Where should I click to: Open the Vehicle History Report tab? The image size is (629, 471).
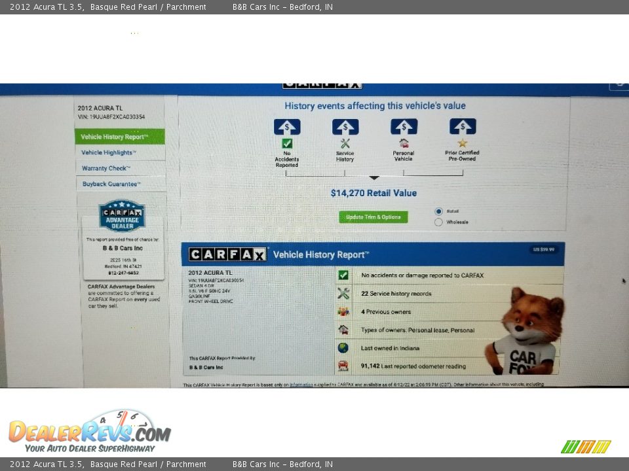coord(119,137)
